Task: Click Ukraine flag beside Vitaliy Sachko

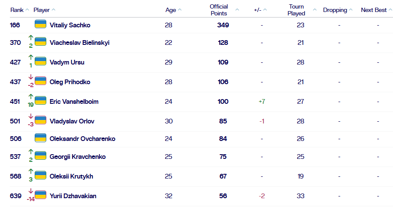Action: [40, 25]
